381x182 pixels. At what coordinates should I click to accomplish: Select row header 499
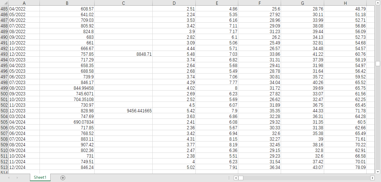tap(4, 88)
